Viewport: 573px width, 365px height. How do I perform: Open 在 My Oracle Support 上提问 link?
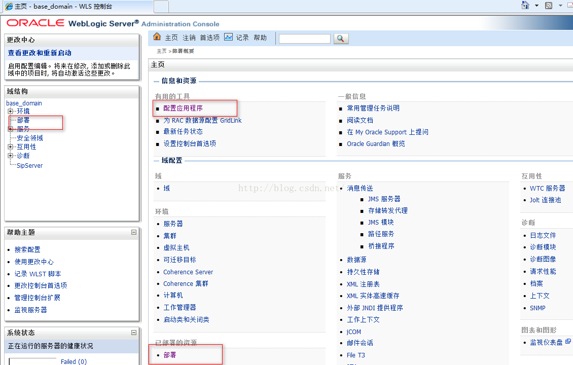point(387,132)
